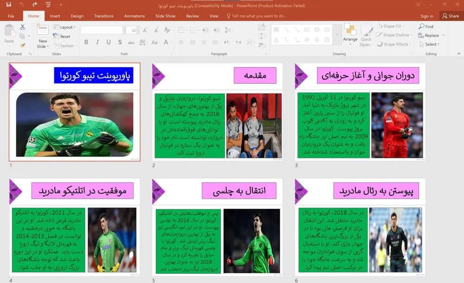Click the font name combo box
The height and width of the screenshot is (283, 464).
pos(103,30)
